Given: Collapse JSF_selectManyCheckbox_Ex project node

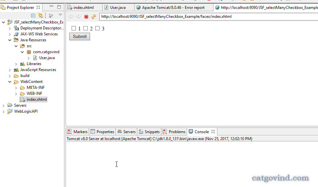Looking at the screenshot, I should (3, 22).
